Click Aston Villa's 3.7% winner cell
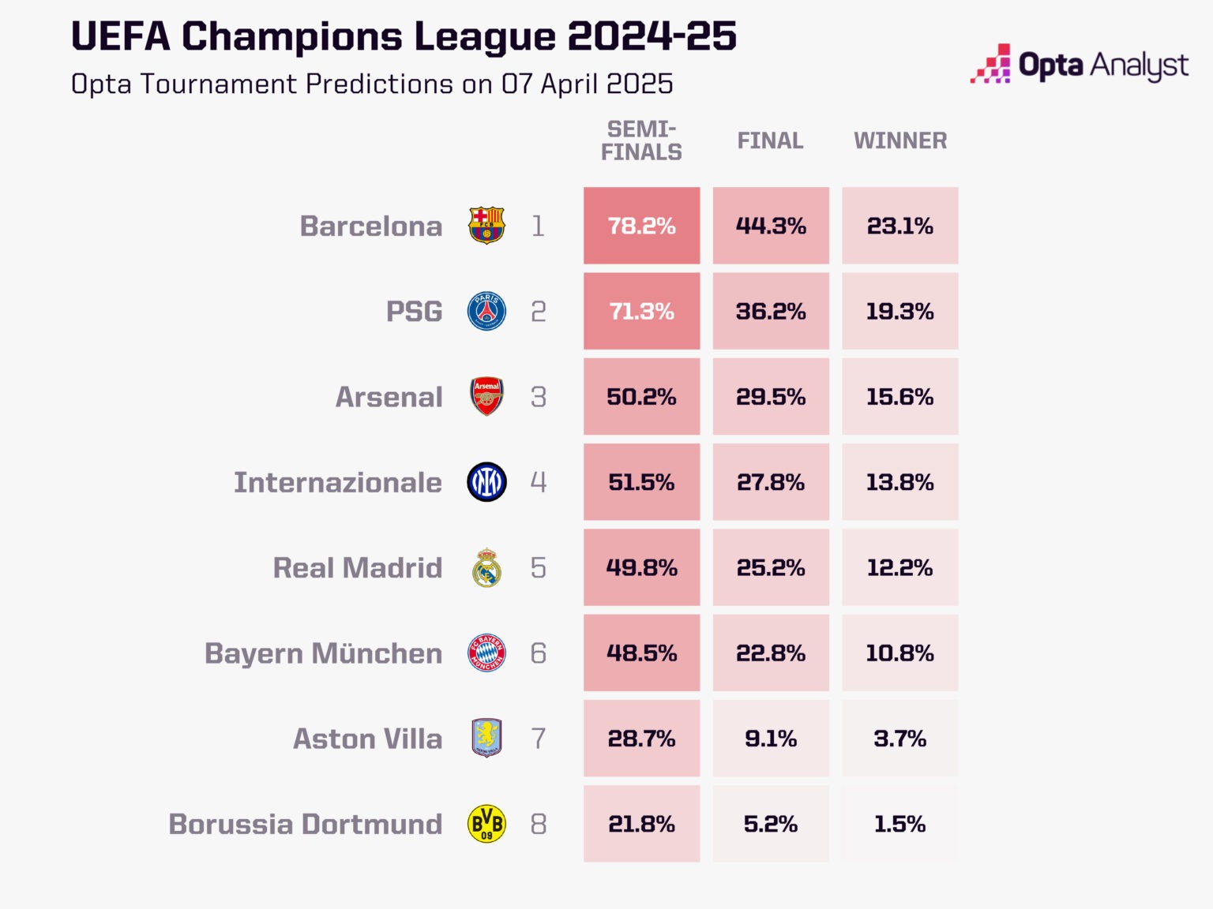 (900, 739)
